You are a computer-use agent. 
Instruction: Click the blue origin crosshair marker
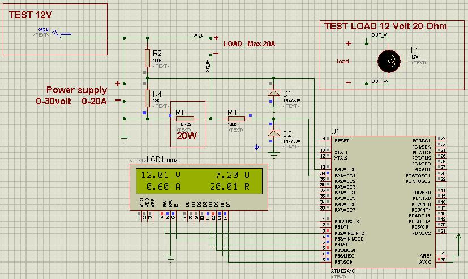[x=257, y=147]
